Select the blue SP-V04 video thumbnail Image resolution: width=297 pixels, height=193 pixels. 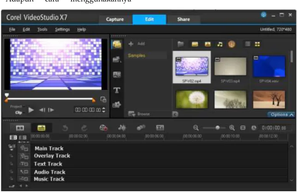[269, 66]
